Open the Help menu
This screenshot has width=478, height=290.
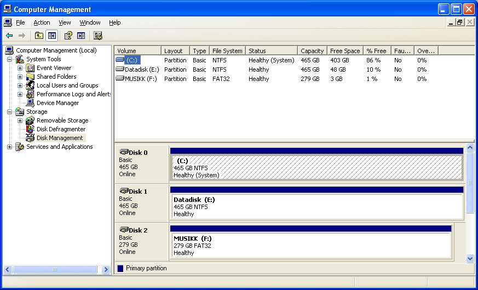[x=115, y=22]
